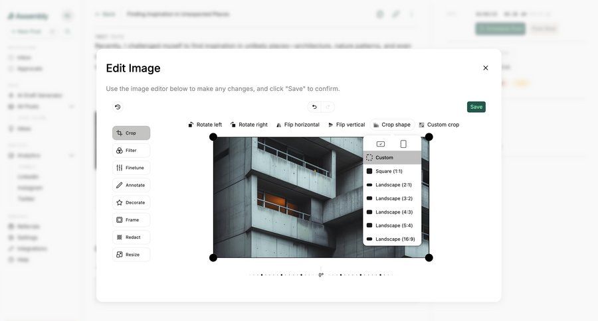Image resolution: width=598 pixels, height=321 pixels.
Task: Flip the image vertically
Action: (346, 125)
